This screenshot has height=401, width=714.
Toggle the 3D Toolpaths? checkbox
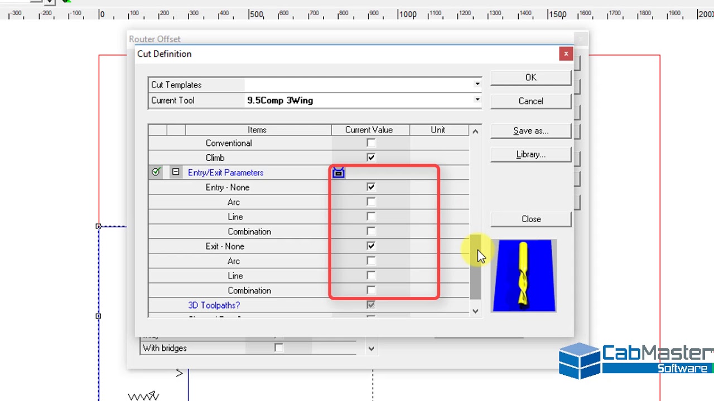click(371, 305)
